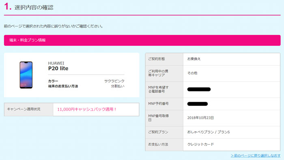
Task: Select the おしゃべりプラン / プランS value
Action: [x=209, y=132]
